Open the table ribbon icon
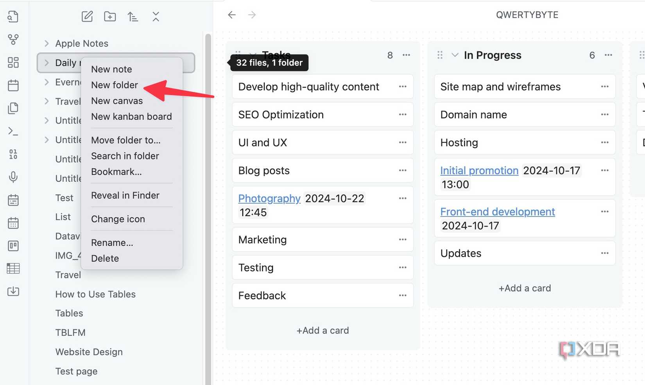The width and height of the screenshot is (645, 385). tap(13, 268)
